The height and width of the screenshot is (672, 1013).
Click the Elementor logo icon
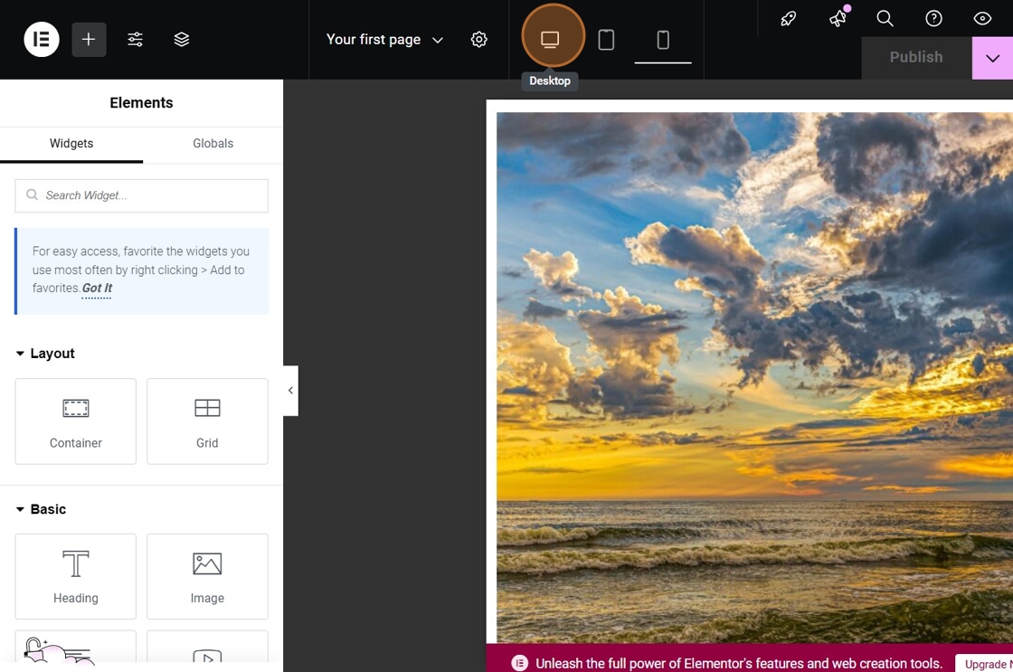point(42,40)
